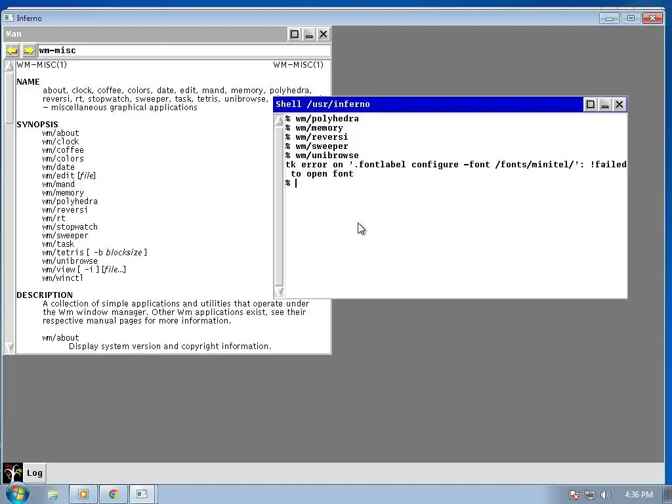Close the Shell /usr/inferno window
Screen dimensions: 672x504
(x=619, y=104)
